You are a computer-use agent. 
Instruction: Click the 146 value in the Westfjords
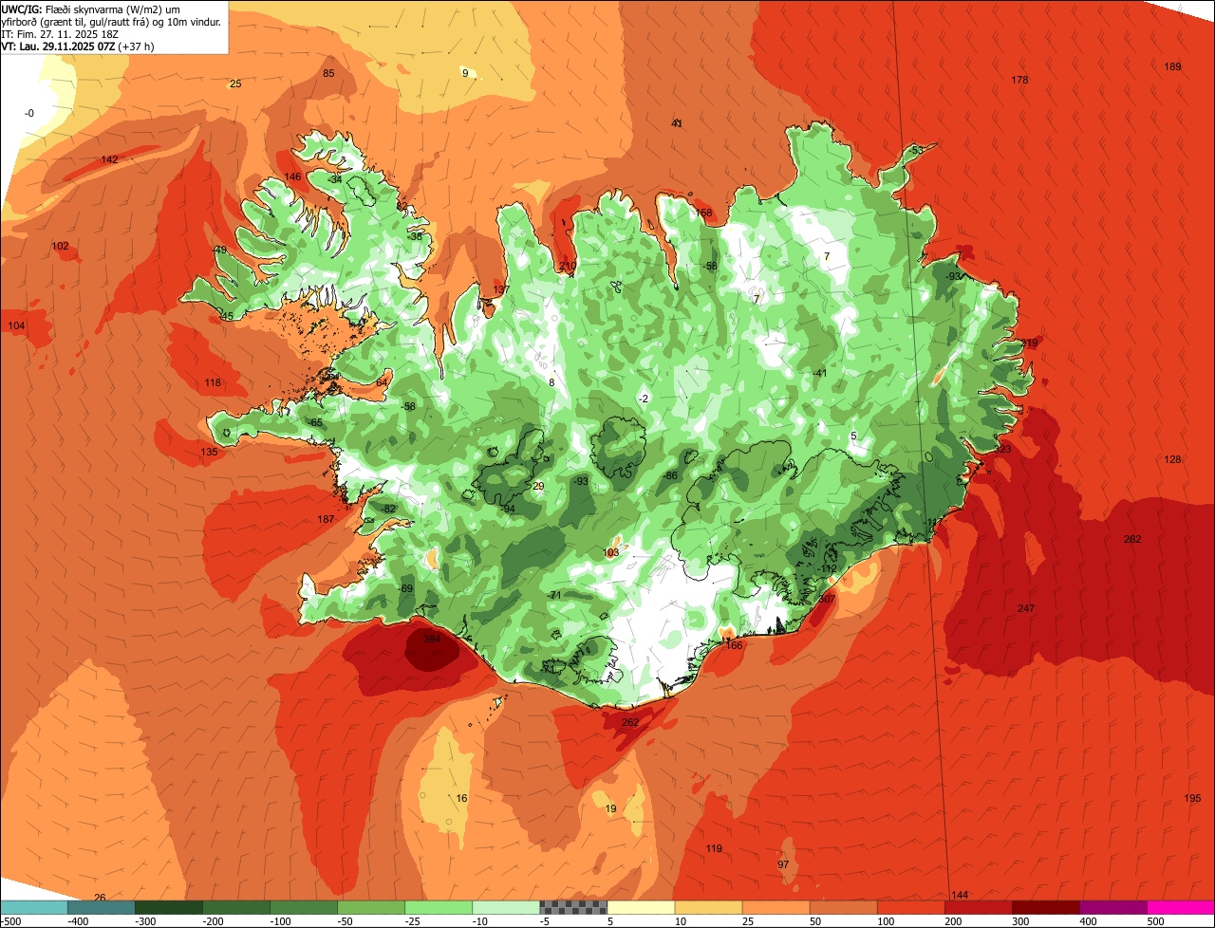(292, 176)
